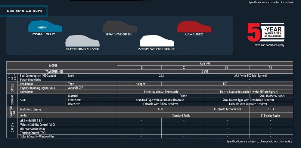
Task: Select the X variant column header
Action: click(184, 68)
